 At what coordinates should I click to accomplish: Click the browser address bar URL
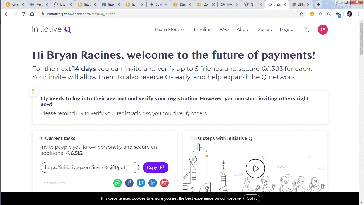81,14
